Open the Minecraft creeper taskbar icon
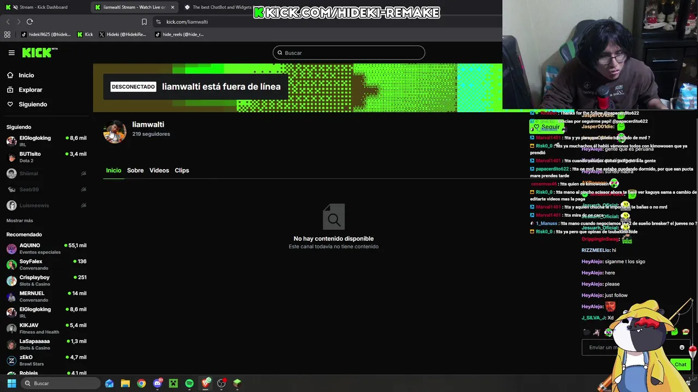Viewport: 698px width, 392px height. [173, 383]
